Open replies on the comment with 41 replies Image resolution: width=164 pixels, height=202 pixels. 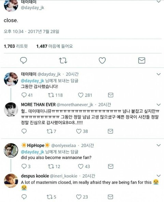[x=24, y=95]
